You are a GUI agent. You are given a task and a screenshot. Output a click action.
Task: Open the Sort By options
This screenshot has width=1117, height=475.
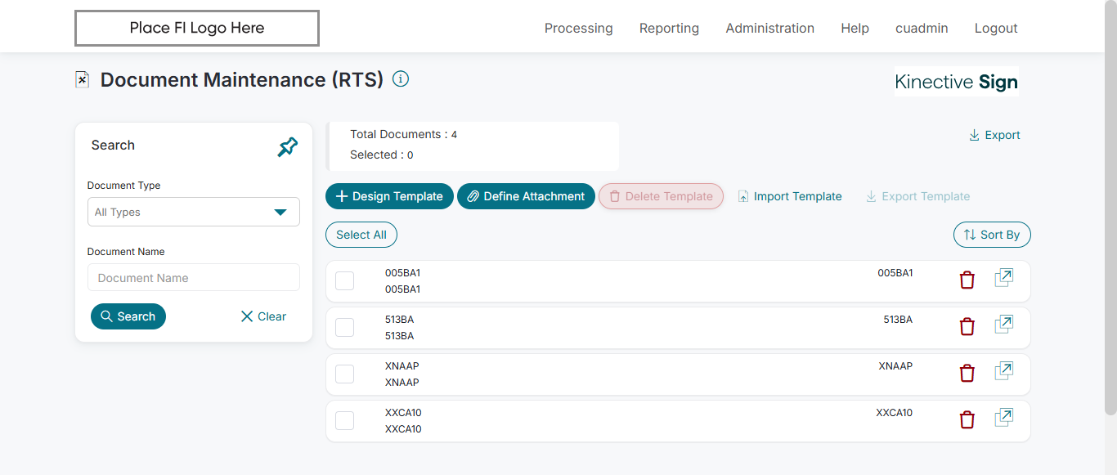click(x=992, y=235)
